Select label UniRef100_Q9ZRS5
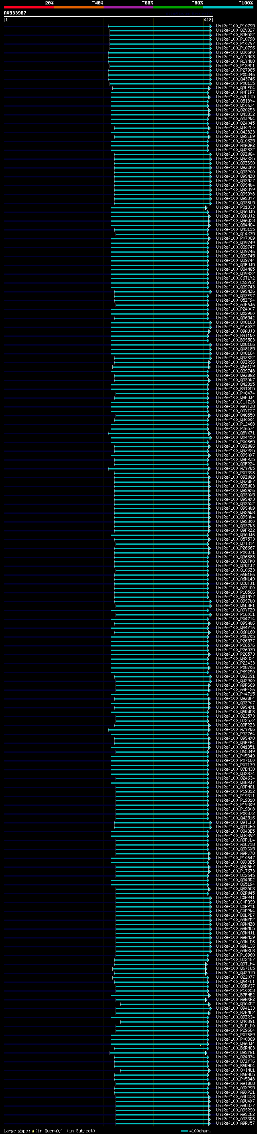Image resolution: width=257 pixels, height=1134 pixels. 235,451
